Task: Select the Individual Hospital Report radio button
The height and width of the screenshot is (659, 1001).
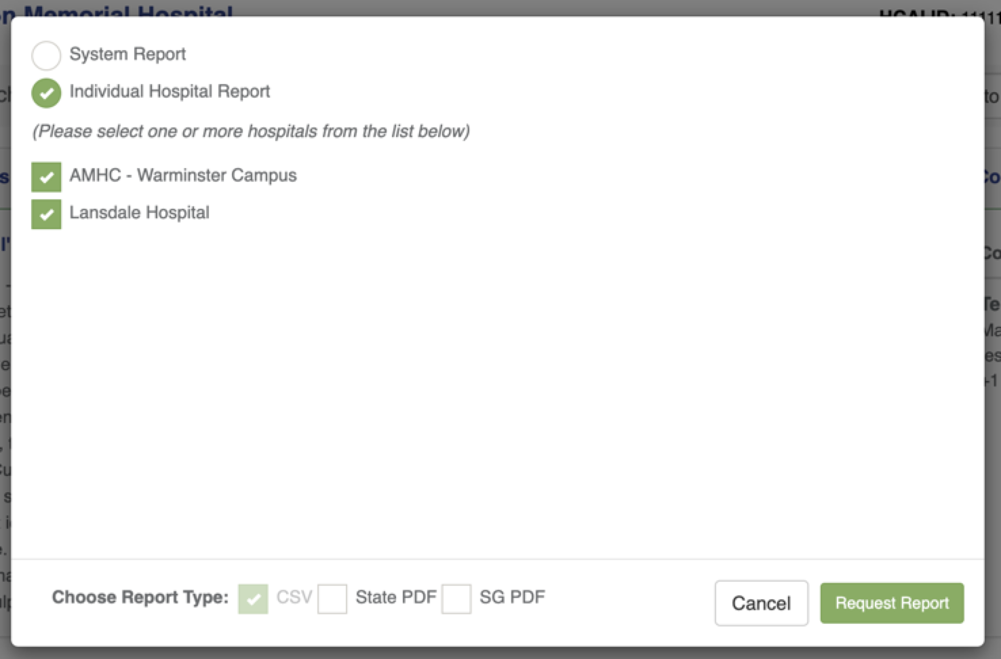Action: (46, 93)
